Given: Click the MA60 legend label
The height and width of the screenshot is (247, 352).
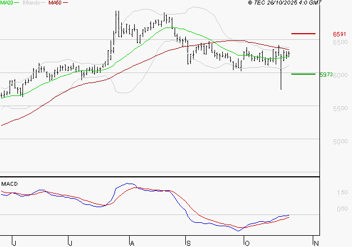Looking at the screenshot, I should [55, 3].
